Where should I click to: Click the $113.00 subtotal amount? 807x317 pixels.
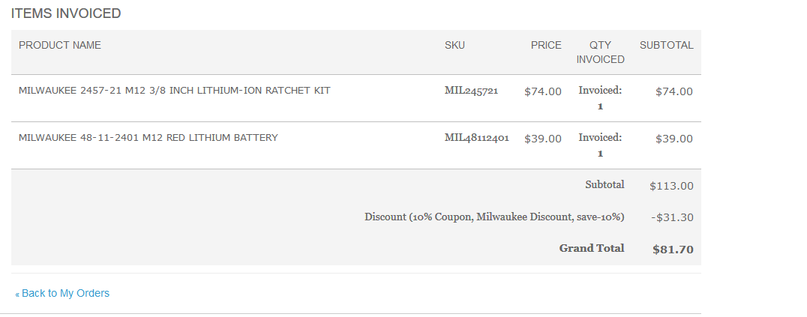tap(672, 186)
